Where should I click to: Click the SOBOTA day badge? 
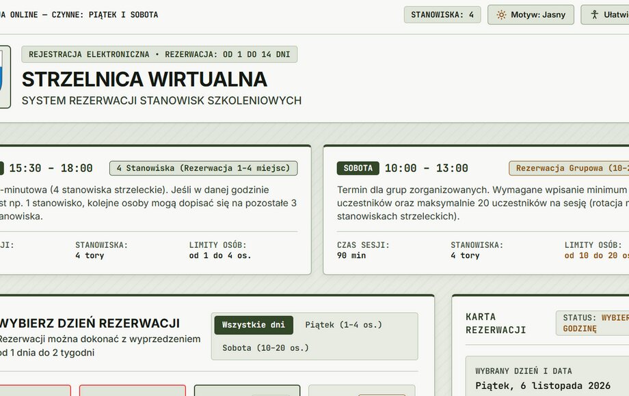(358, 168)
